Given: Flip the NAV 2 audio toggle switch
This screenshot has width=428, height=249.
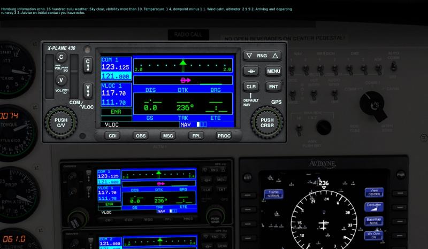Looking at the screenshot, I should click(306, 69).
